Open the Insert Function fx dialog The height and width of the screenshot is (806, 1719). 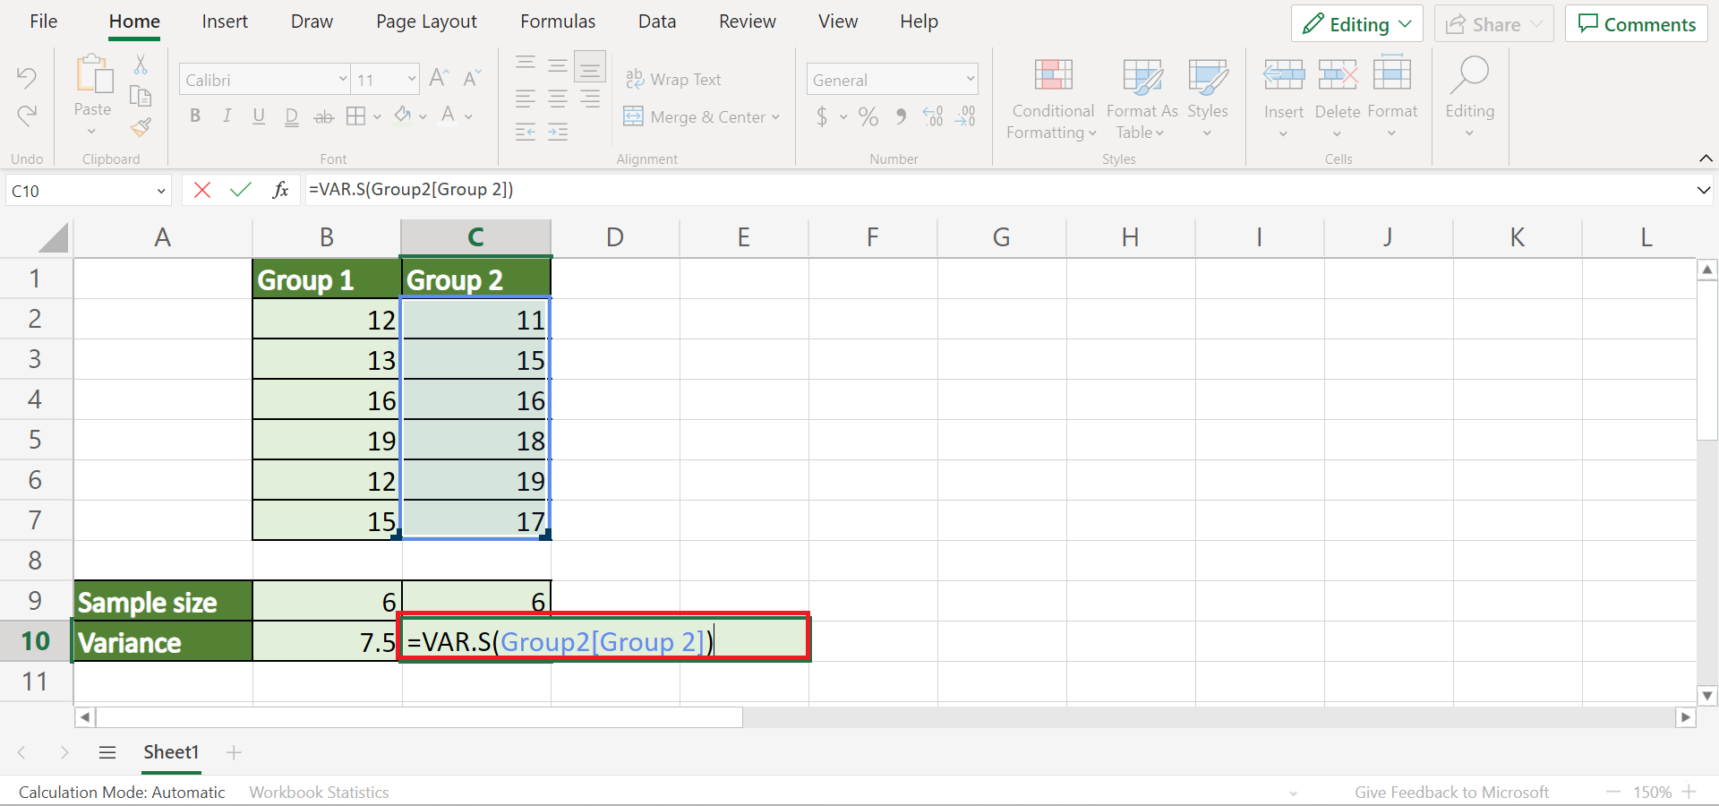pyautogui.click(x=280, y=190)
